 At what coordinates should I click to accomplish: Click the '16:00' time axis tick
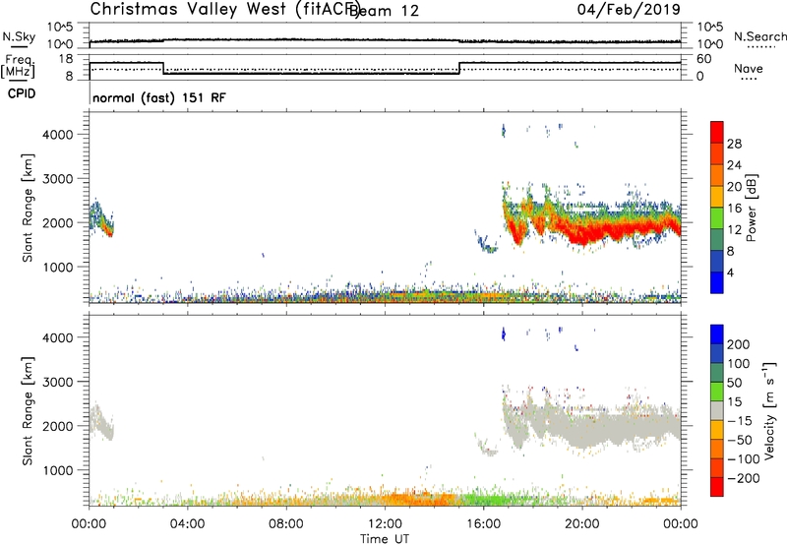pyautogui.click(x=483, y=524)
